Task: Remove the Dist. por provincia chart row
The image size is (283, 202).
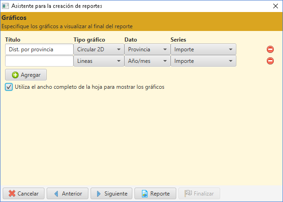Action: point(270,49)
